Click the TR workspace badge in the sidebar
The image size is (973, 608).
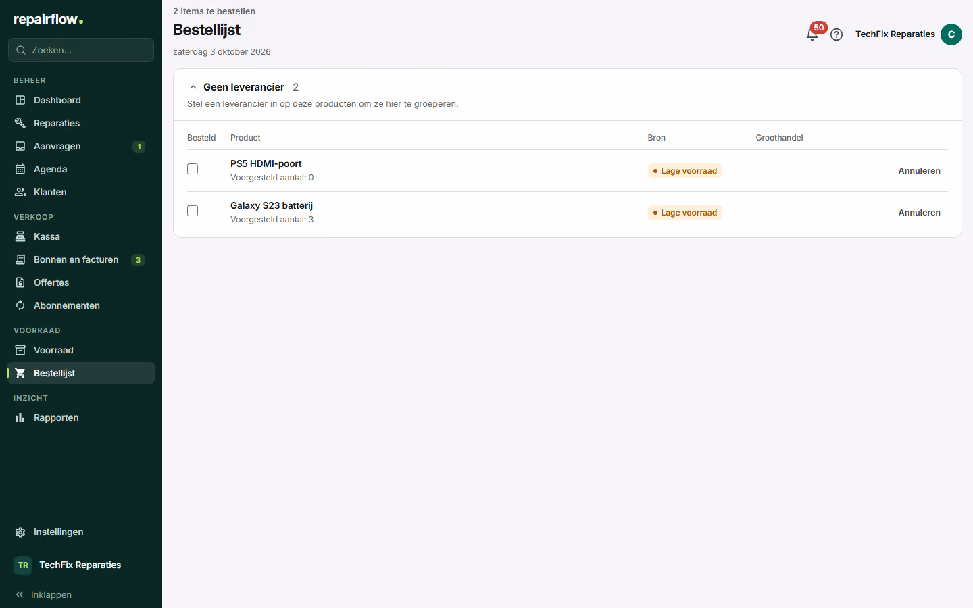tap(23, 565)
